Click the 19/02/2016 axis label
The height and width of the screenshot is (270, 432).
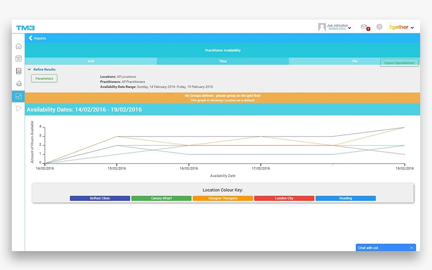pos(404,168)
